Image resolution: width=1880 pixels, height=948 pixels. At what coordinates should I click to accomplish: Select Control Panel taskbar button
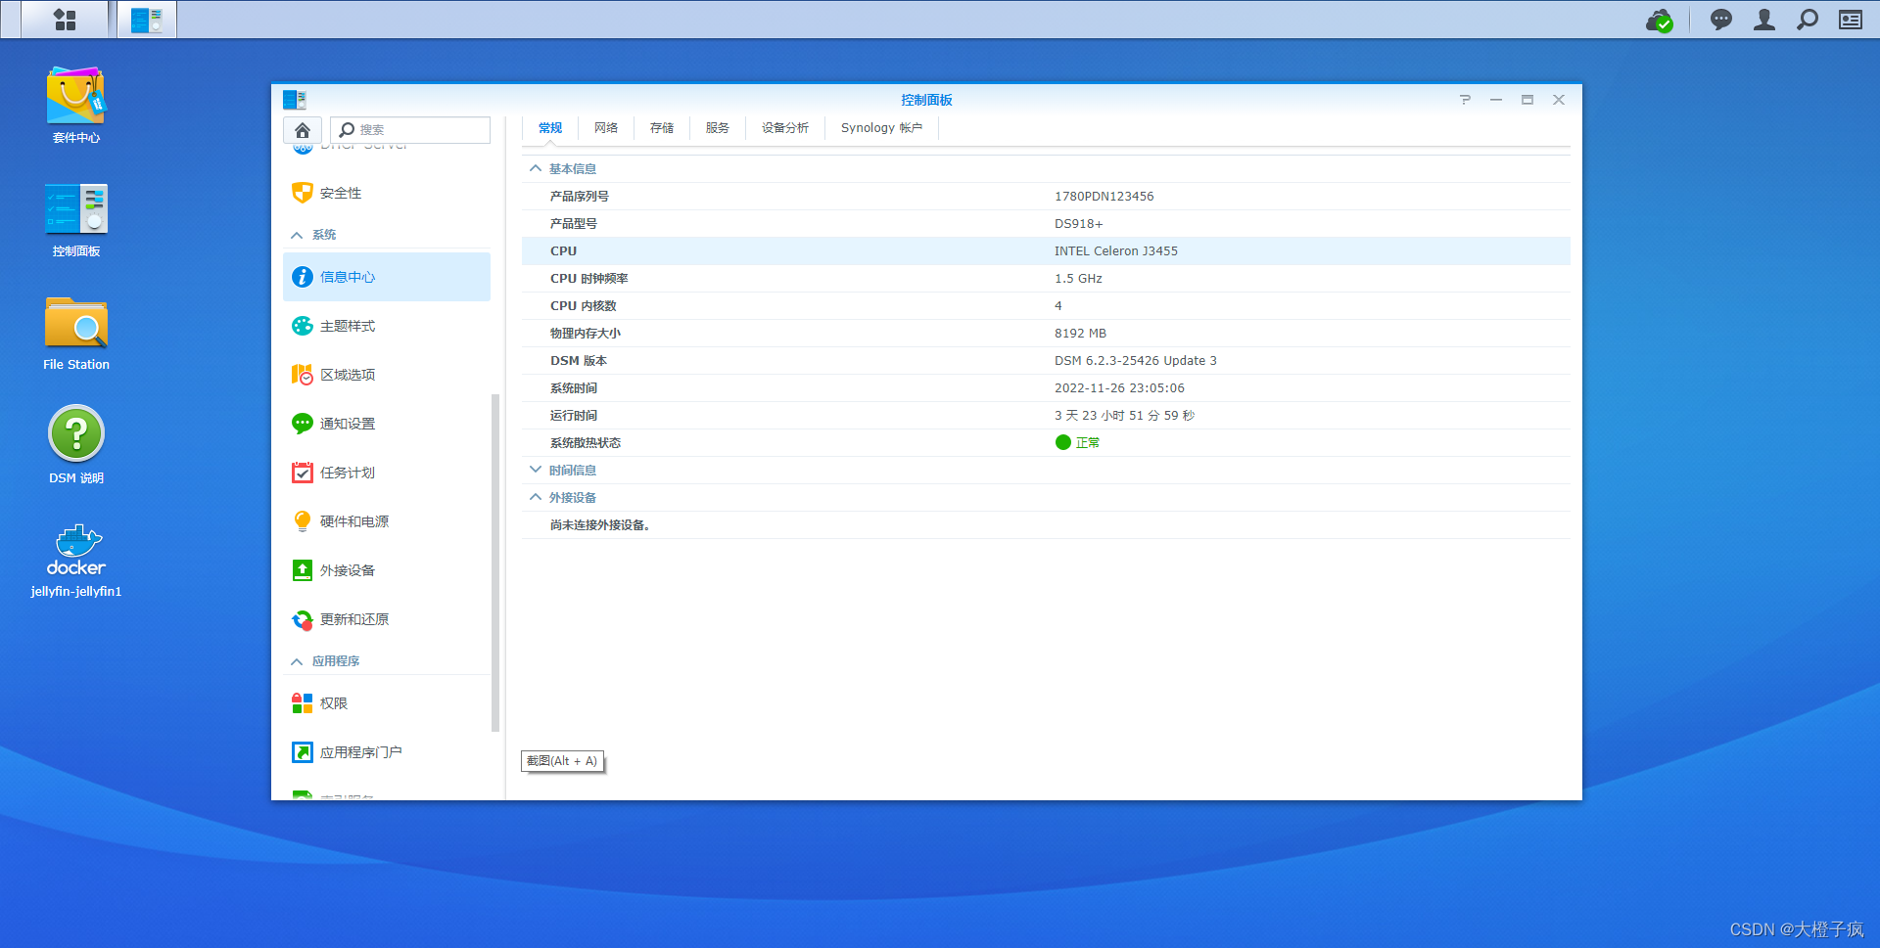(147, 20)
